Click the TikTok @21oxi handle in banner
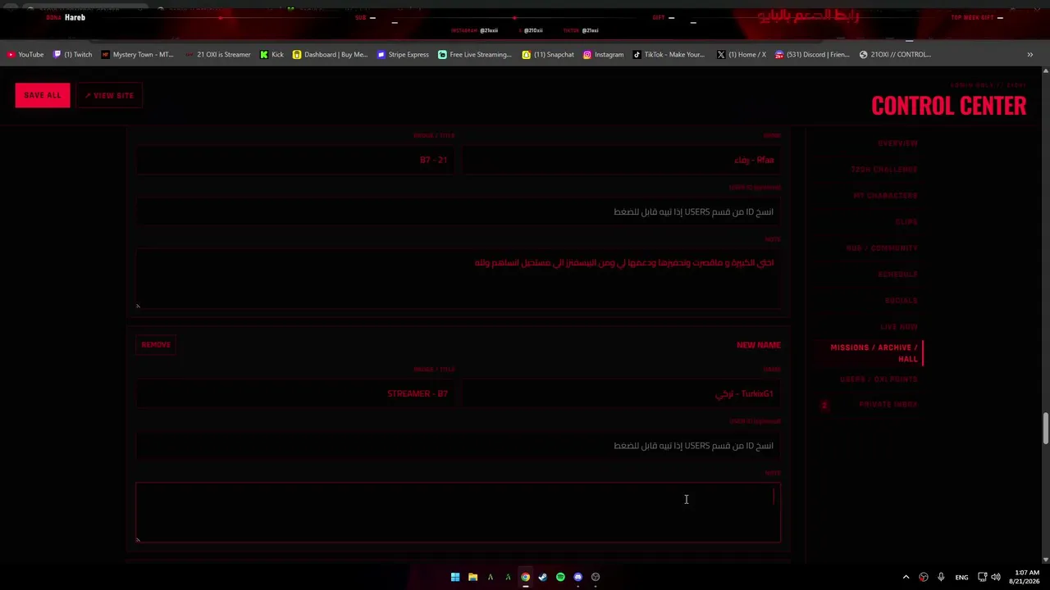The image size is (1050, 590). click(x=590, y=30)
